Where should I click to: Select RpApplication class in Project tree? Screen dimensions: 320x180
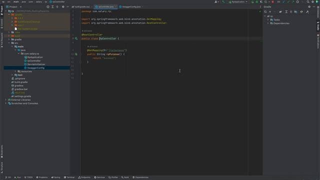click(35, 57)
